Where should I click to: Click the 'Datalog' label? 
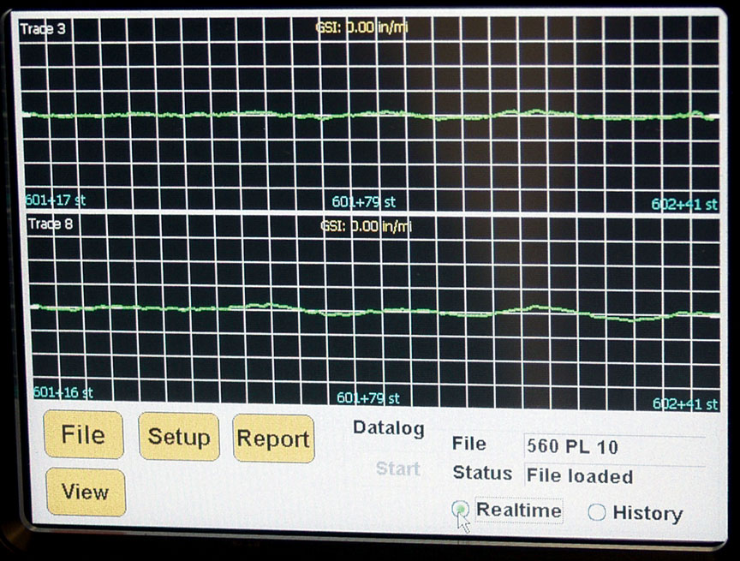[x=389, y=428]
